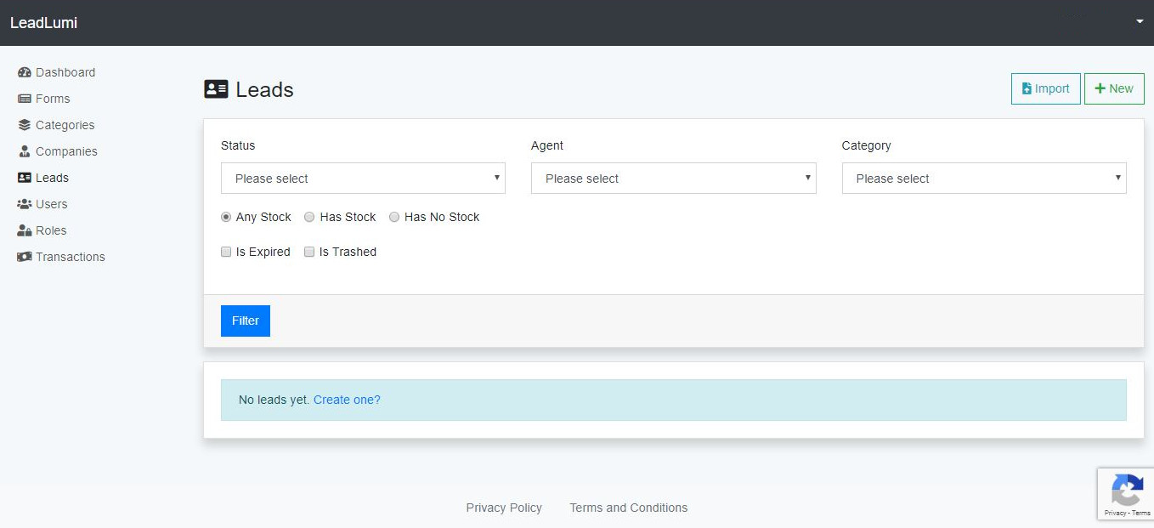Viewport: 1154px width, 528px height.
Task: Click the Leads page heading
Action: pos(264,89)
